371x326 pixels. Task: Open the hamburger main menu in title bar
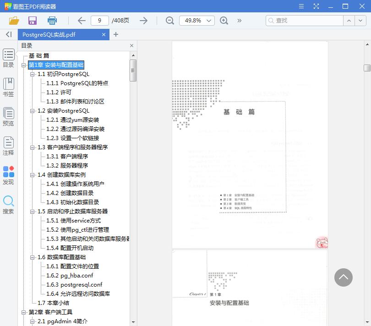[301, 6]
